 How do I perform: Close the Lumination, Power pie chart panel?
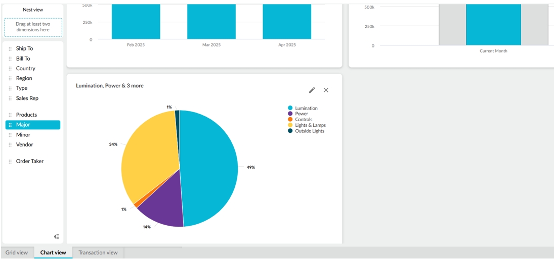coord(326,90)
